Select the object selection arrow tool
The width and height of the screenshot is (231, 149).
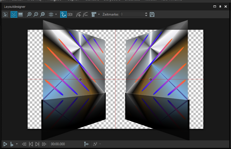click(x=5, y=14)
